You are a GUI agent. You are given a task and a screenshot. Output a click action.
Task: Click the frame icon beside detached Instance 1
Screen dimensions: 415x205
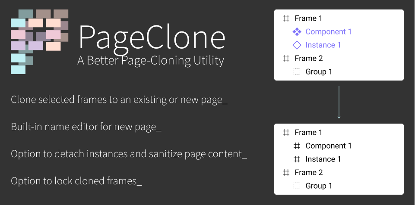[x=297, y=159]
